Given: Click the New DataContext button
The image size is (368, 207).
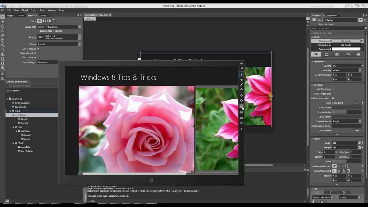Looking at the screenshot, I should 356,131.
